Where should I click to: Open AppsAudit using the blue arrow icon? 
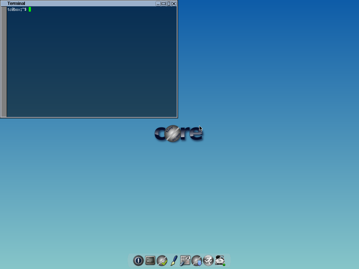197,261
